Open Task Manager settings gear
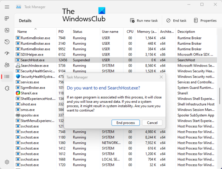 point(7,162)
